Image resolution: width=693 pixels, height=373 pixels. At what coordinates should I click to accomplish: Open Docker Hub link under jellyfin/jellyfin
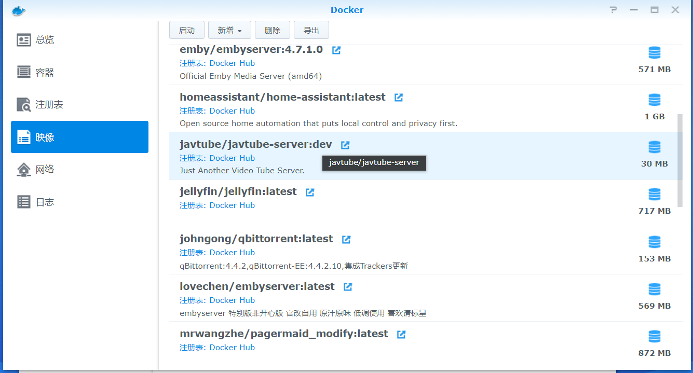pyautogui.click(x=232, y=205)
